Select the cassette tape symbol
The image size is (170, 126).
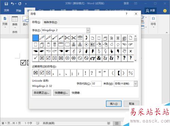tap(92, 45)
